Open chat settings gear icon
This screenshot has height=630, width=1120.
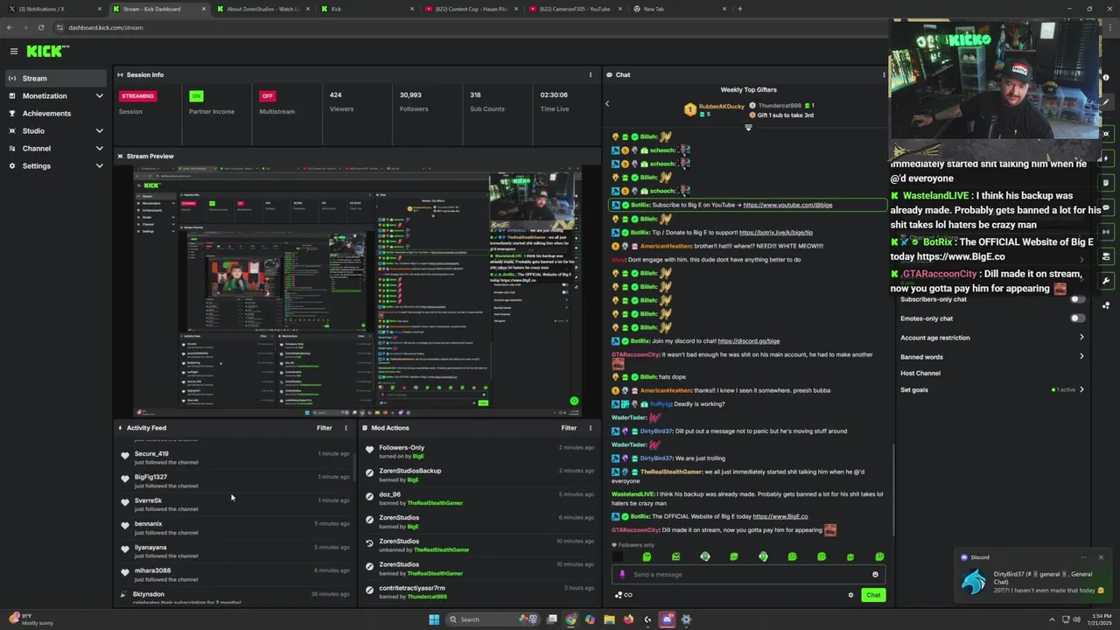coord(850,595)
